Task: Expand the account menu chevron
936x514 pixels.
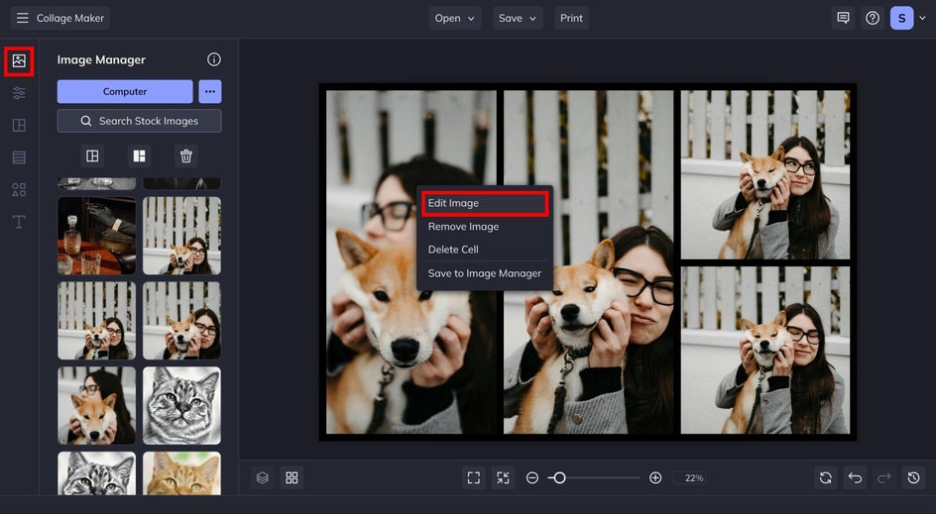Action: 922,18
